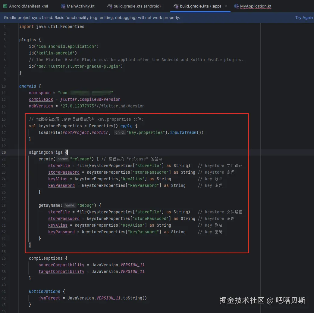Click the 'compileOptions {' line

48,259
